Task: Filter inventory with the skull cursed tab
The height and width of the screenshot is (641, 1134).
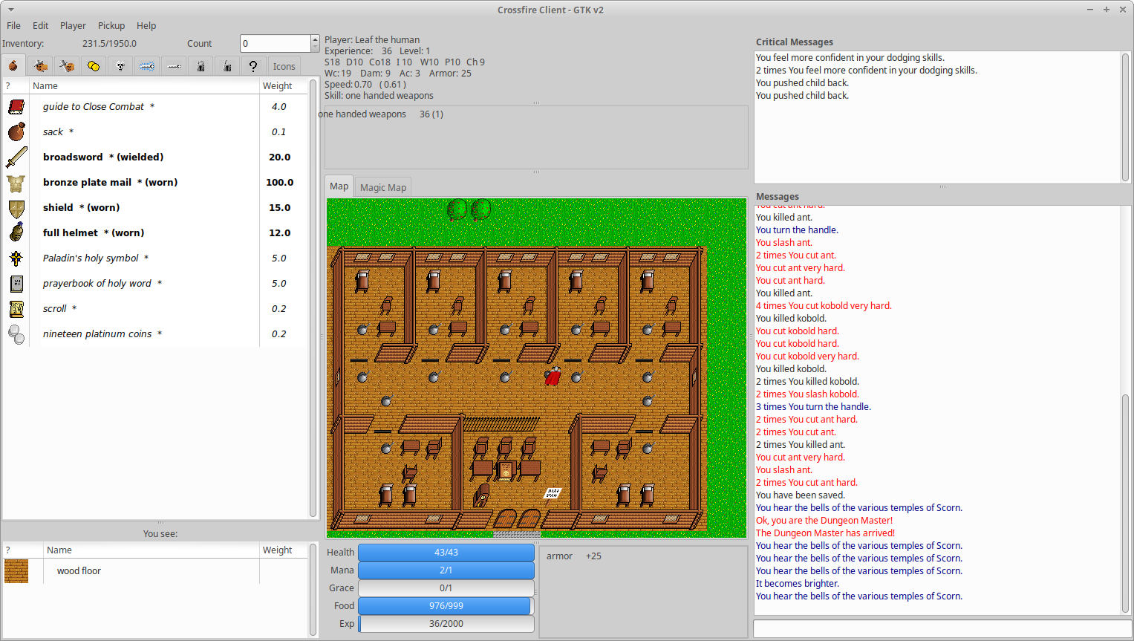Action: 120,66
